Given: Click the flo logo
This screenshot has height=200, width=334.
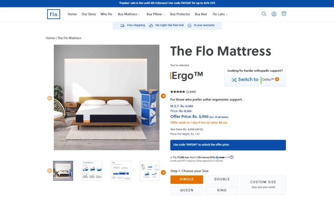Looking at the screenshot, I should click(x=53, y=14).
